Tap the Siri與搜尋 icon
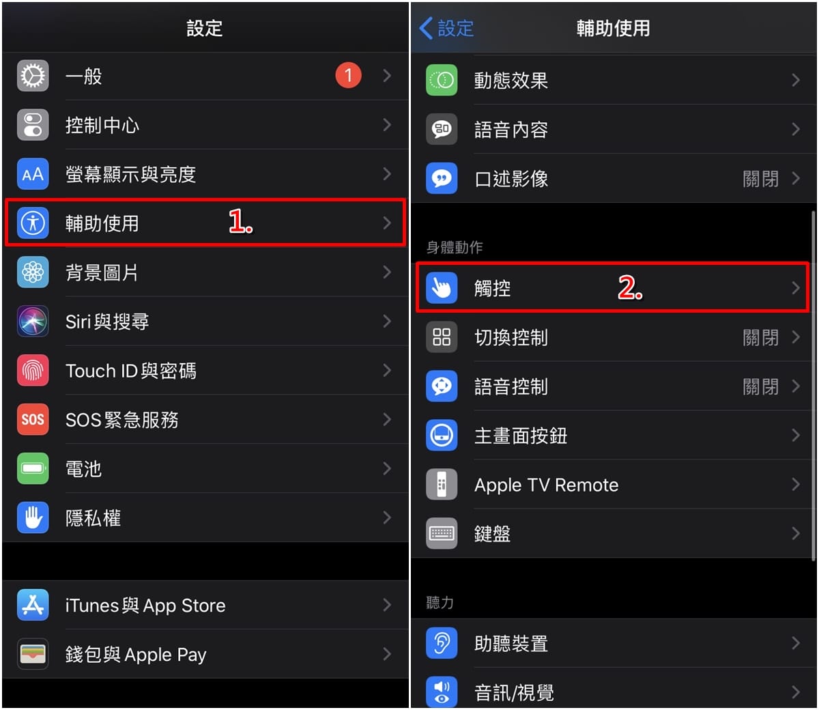Image resolution: width=819 pixels, height=710 pixels. point(33,322)
